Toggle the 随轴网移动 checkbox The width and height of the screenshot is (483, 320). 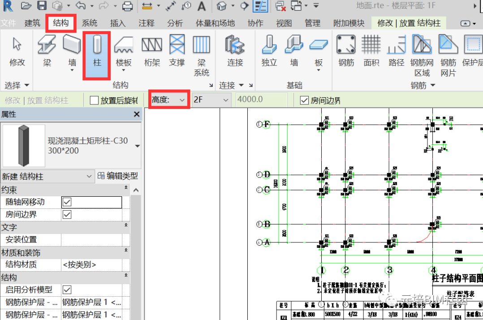pos(67,202)
